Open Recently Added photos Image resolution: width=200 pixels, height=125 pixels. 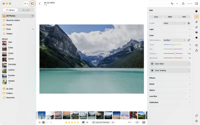click(x=18, y=20)
